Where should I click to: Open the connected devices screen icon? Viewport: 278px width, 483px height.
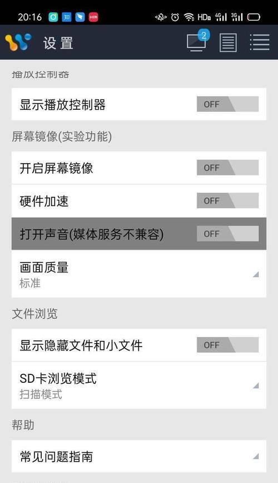tap(198, 41)
